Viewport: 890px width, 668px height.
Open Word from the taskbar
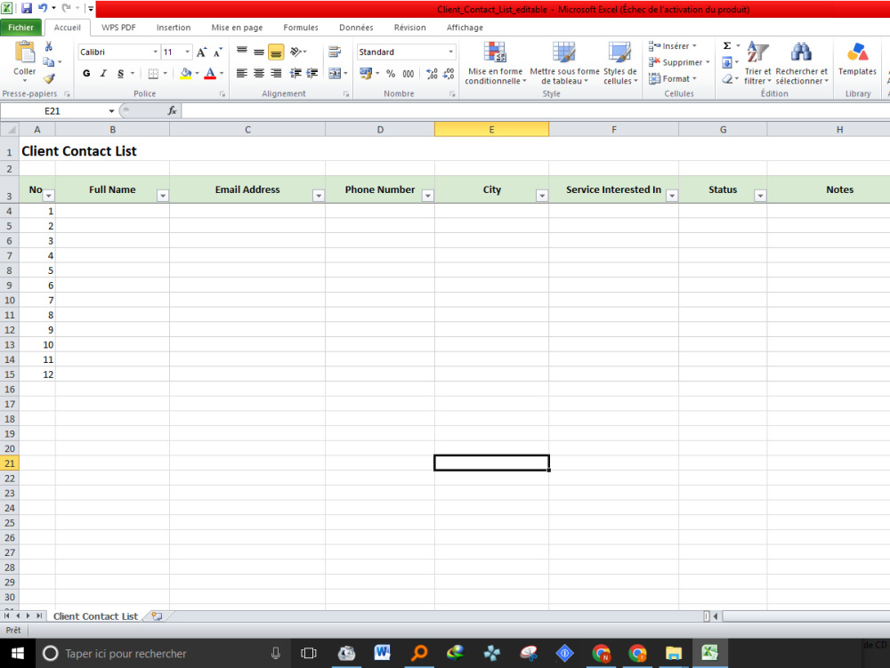click(x=382, y=653)
